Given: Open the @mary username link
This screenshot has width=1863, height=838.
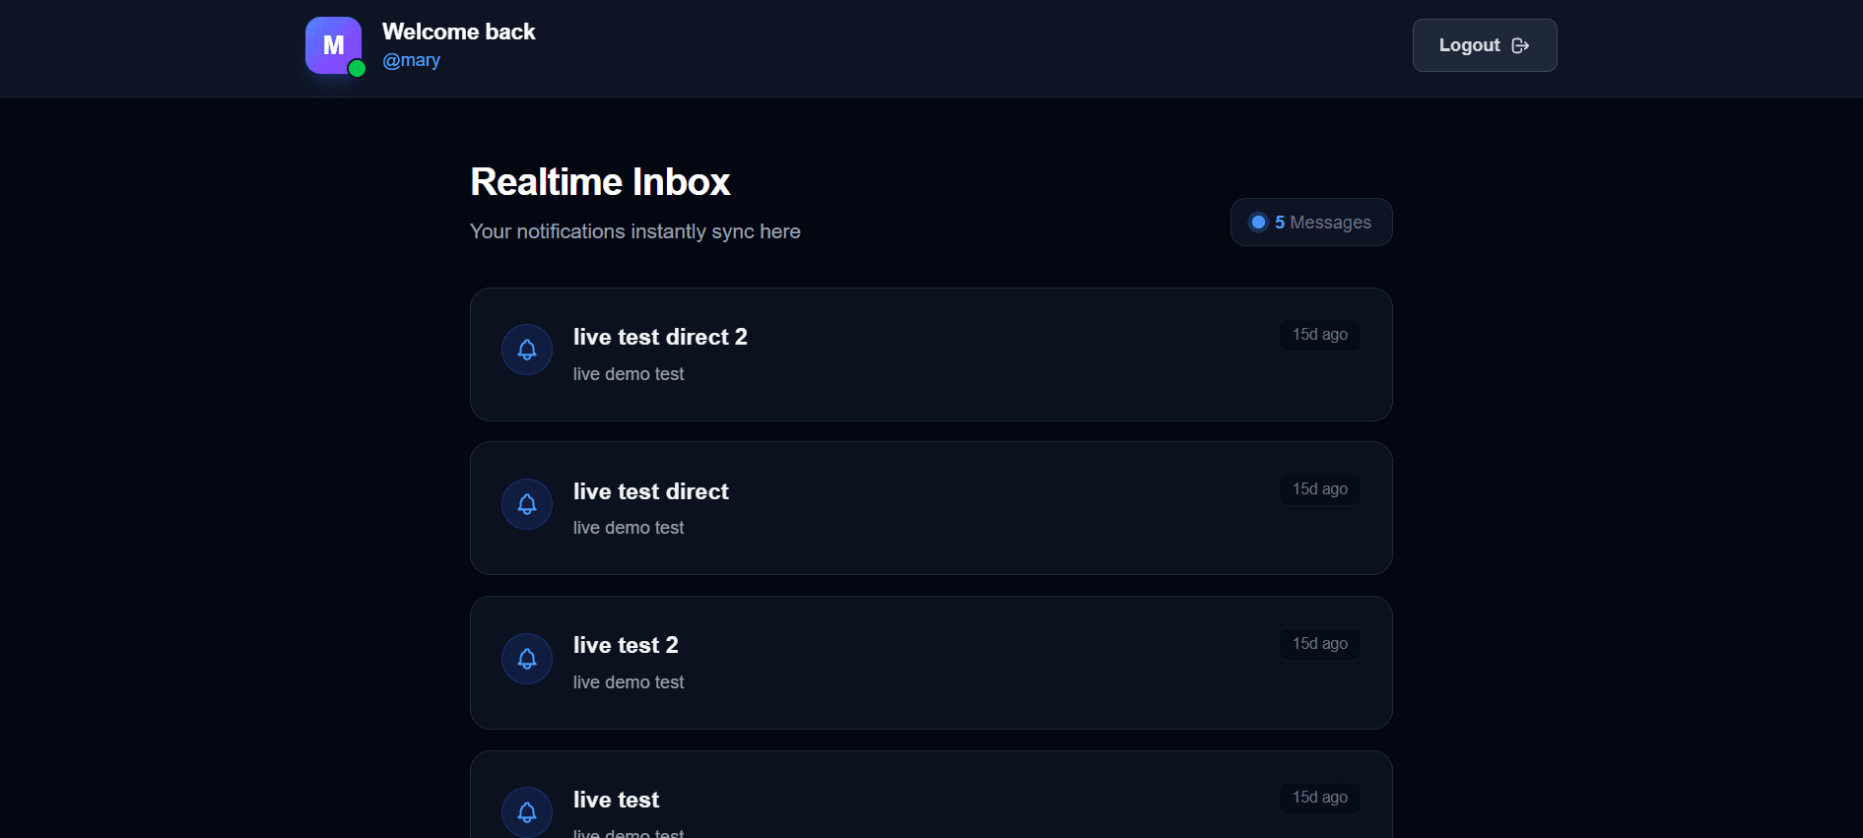Looking at the screenshot, I should (x=411, y=60).
